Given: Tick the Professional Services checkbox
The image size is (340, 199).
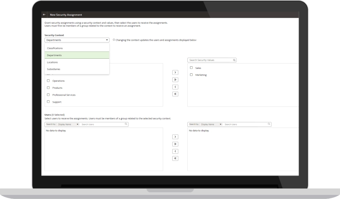Looking at the screenshot, I should click(x=48, y=95).
